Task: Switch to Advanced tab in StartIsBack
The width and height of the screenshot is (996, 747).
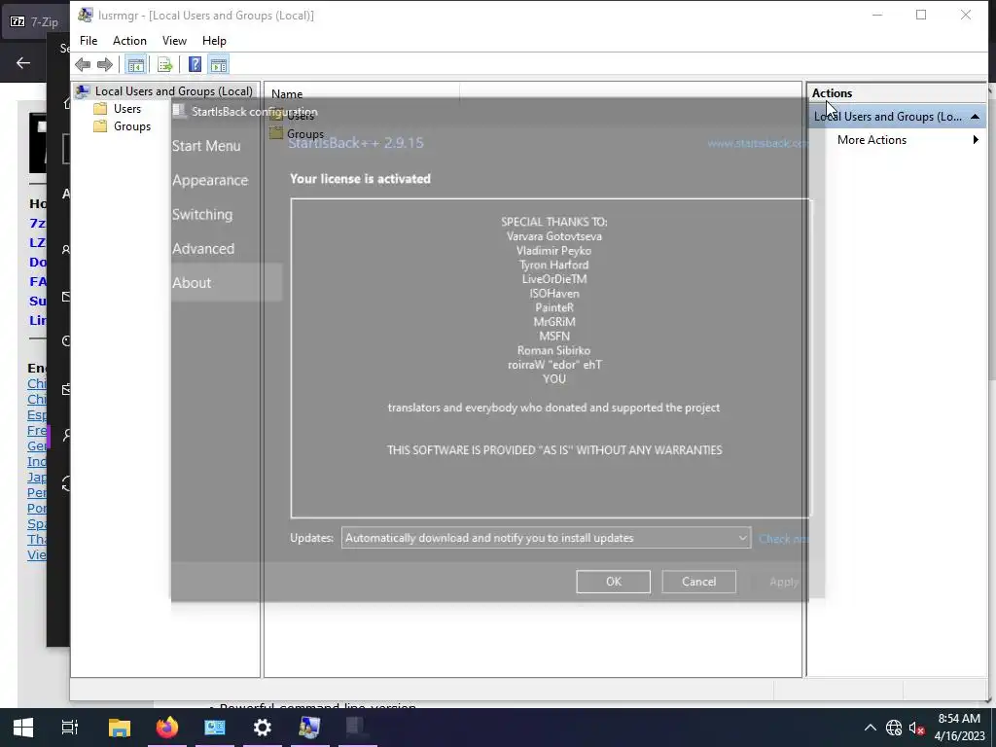Action: (203, 249)
